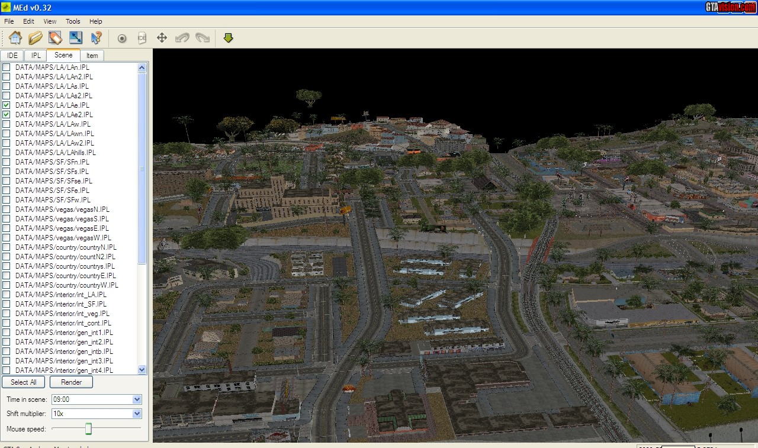Switch to the IPL tab
This screenshot has width=758, height=448.
click(36, 56)
